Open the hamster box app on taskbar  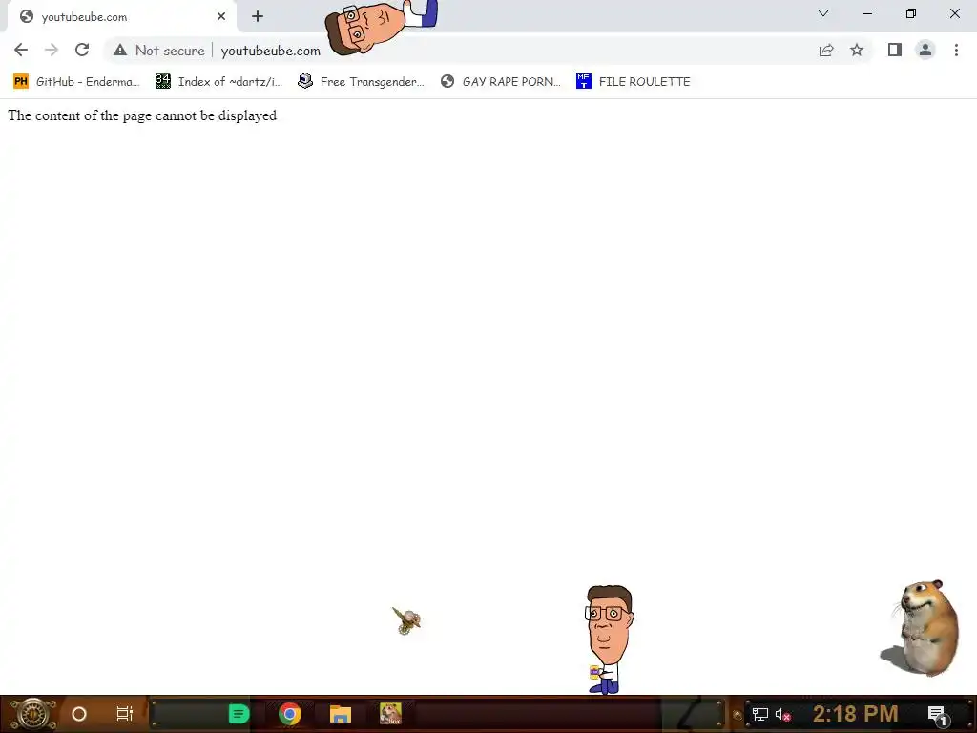(390, 714)
